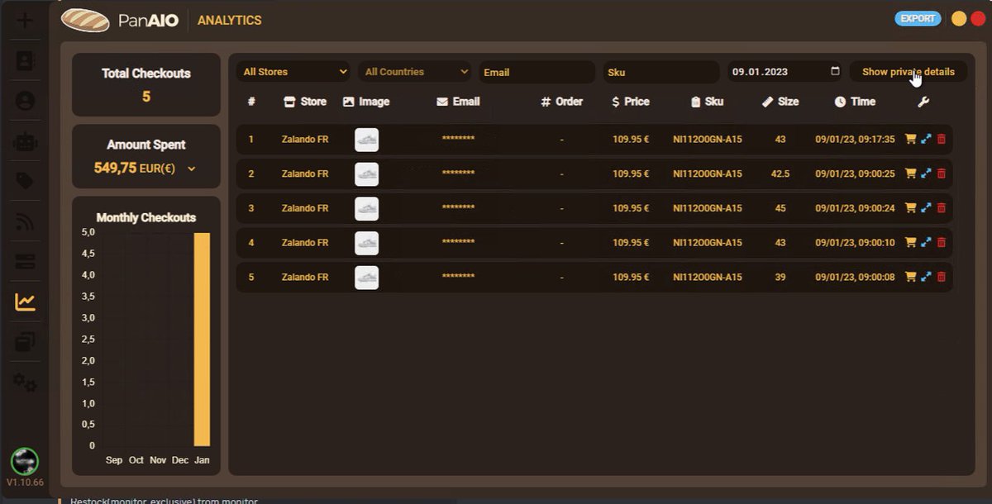
Task: Click the Order column header
Action: tap(562, 102)
